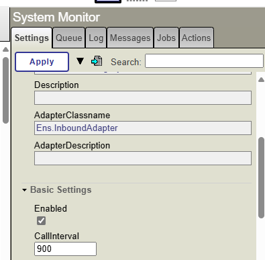Open the Settings tab
This screenshot has width=265, height=260.
(32, 38)
